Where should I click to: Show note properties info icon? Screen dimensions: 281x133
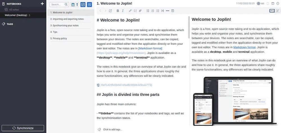278,3
